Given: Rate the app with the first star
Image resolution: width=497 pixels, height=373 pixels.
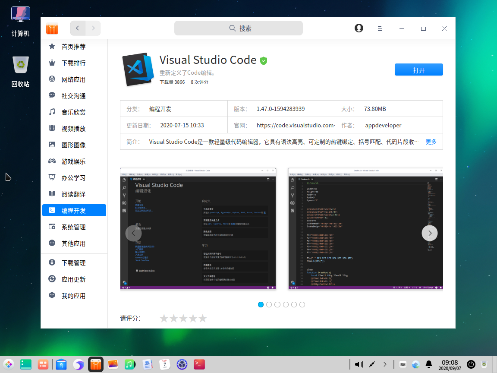Looking at the screenshot, I should point(164,318).
